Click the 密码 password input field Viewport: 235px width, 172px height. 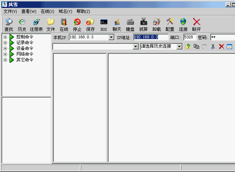[x=222, y=37]
